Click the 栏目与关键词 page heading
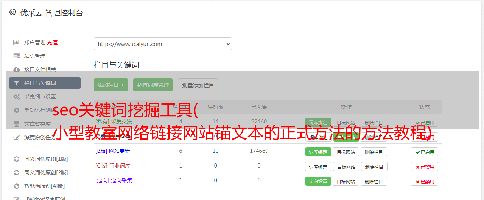Screen dimensions: 484x200 [117, 65]
